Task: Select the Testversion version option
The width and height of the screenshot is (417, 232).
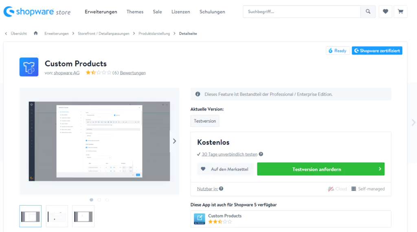Action: tap(205, 121)
